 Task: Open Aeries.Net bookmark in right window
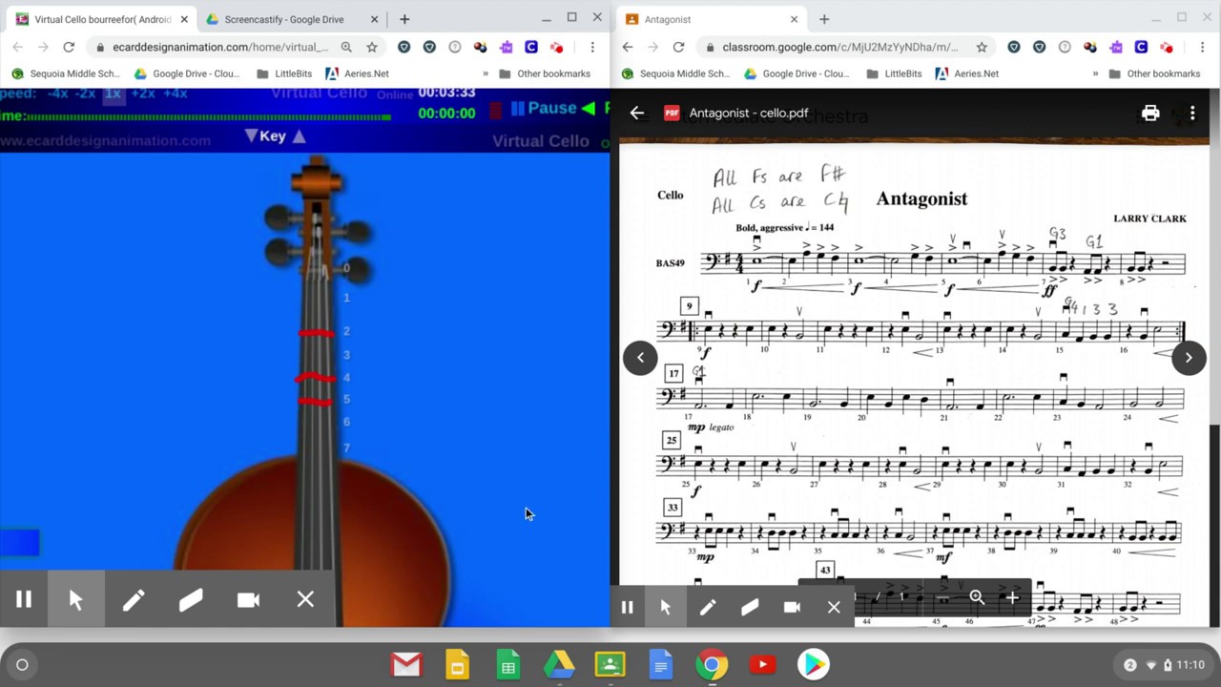[x=967, y=73]
